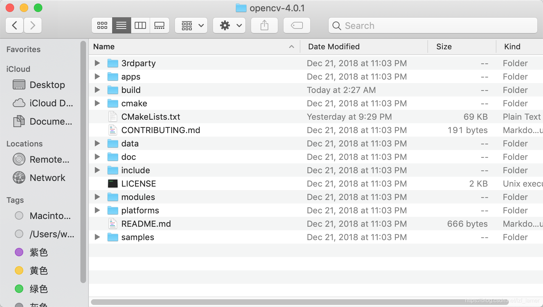543x307 pixels.
Task: Switch to icon view
Action: click(102, 25)
